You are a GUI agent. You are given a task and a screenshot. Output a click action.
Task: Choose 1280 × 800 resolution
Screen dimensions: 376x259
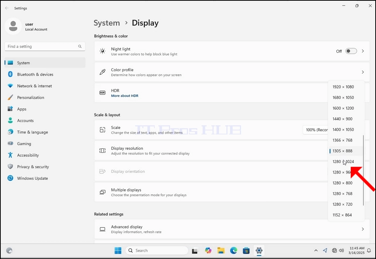point(346,183)
